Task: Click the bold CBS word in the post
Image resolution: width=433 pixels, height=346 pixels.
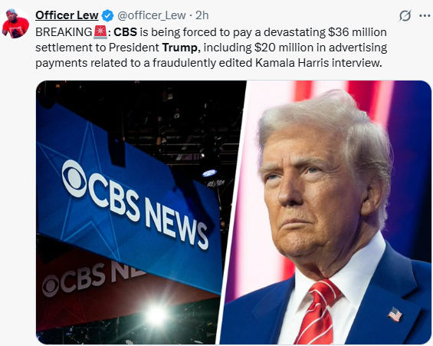Action: point(126,32)
